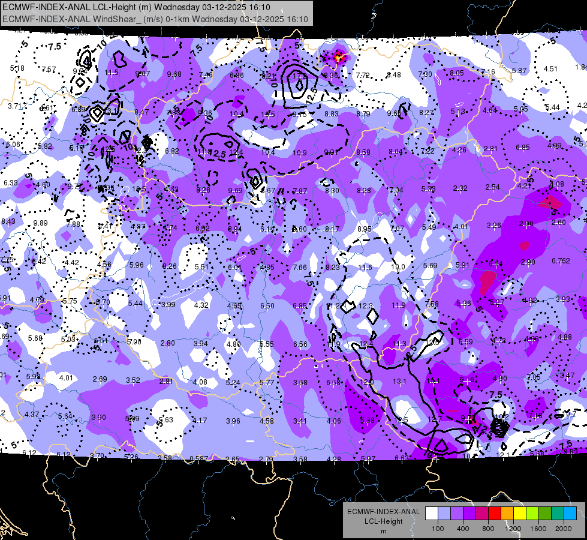Click the '5.69' wind shear value
Screen dimensions: 587x540
coord(430,265)
